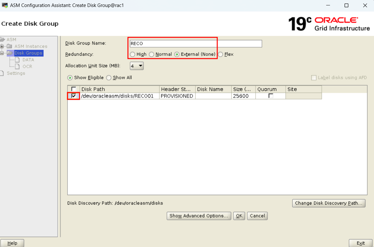Select the ASM root label

pos(11,39)
